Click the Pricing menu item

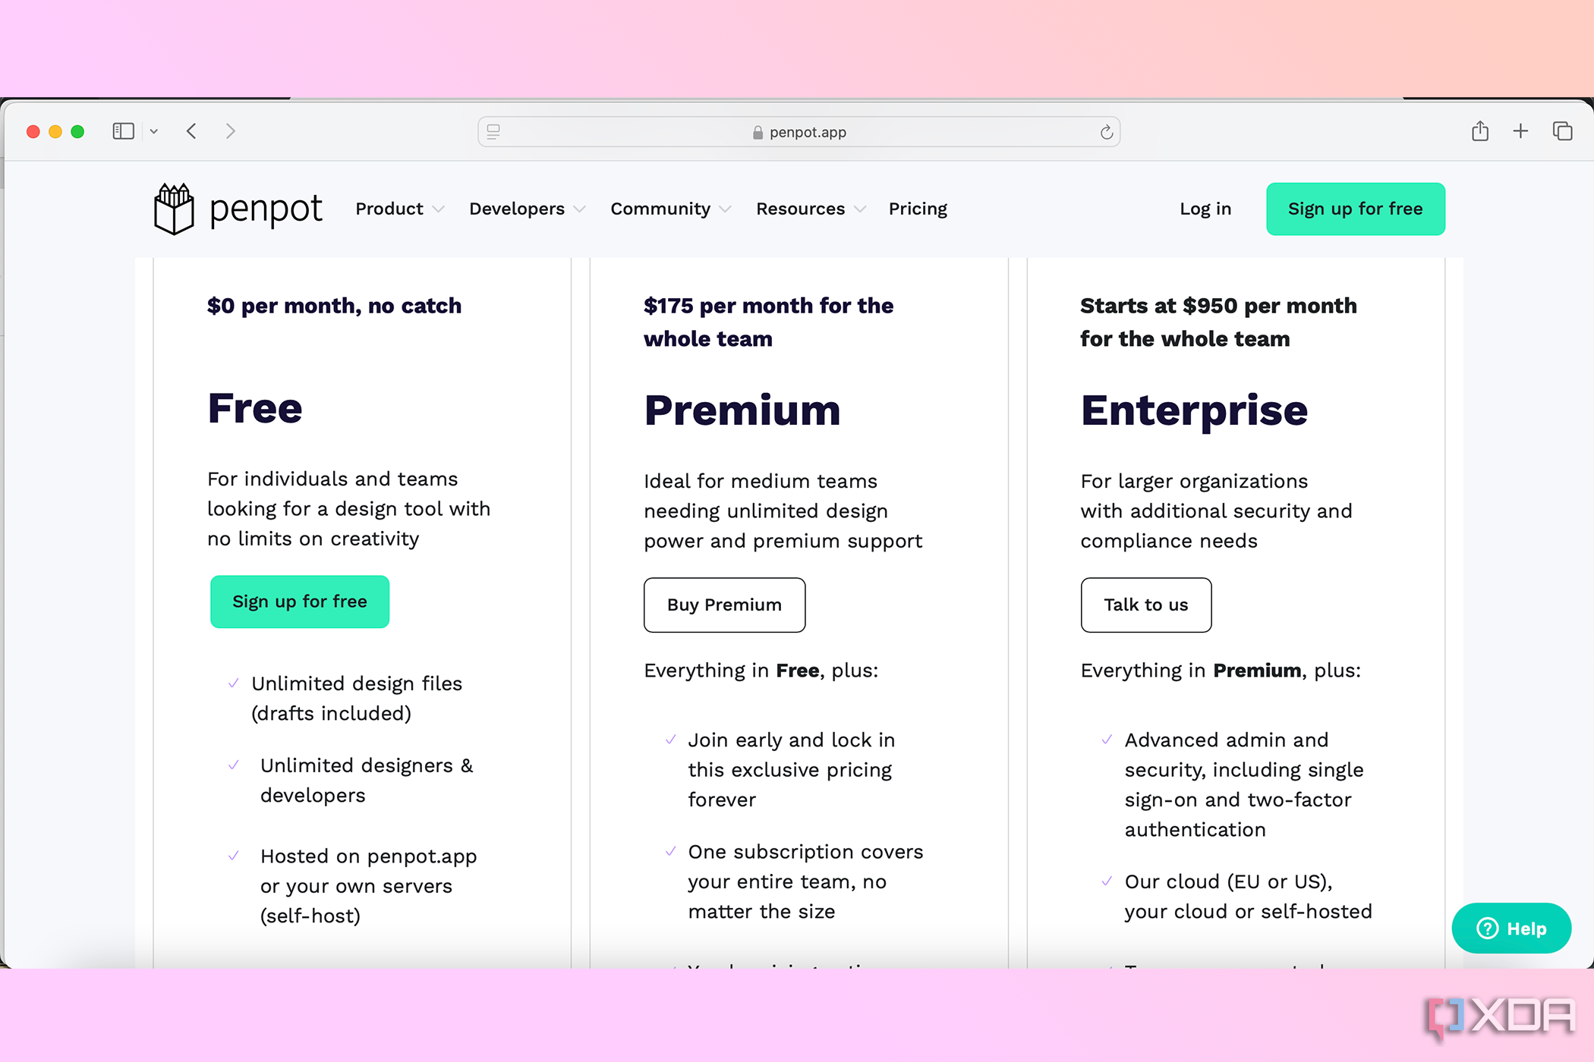click(x=918, y=209)
